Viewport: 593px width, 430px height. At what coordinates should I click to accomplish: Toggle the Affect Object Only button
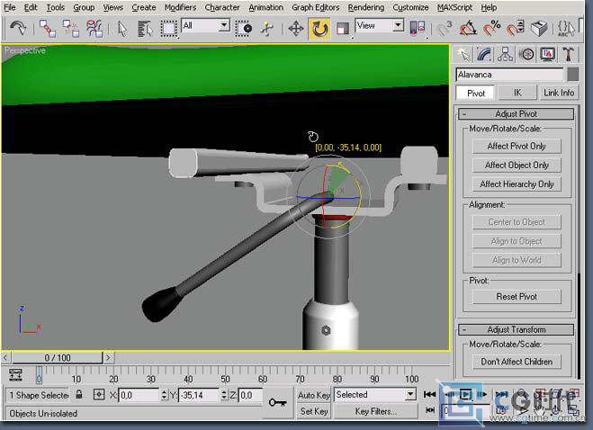[517, 165]
